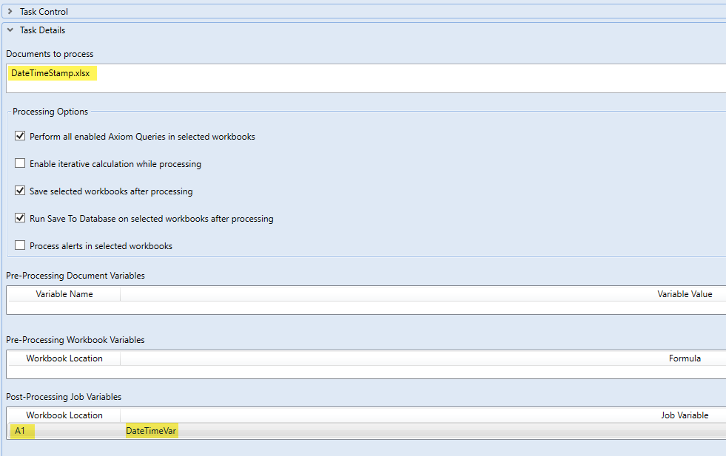Click the Variable Value column header
Viewport: 726px width, 456px height.
(685, 294)
